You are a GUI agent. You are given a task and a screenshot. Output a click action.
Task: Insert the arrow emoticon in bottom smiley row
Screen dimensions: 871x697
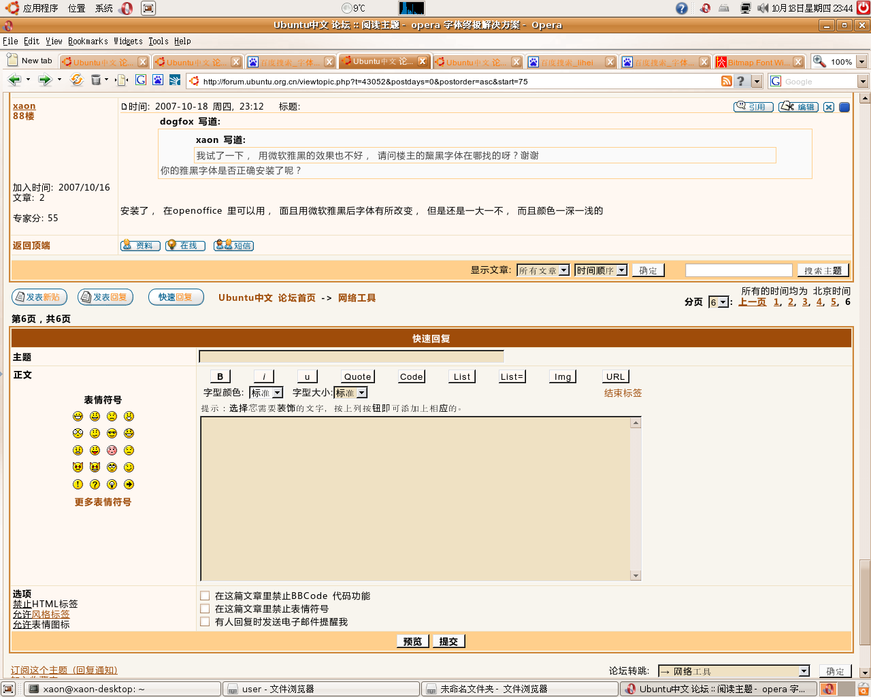[129, 484]
